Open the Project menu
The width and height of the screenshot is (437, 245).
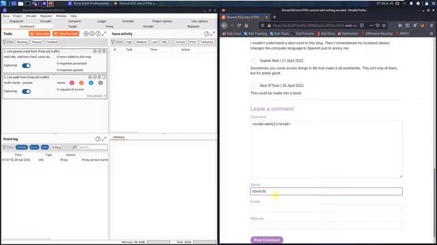pyautogui.click(x=17, y=16)
